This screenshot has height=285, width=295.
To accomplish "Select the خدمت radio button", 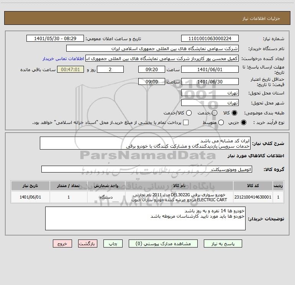I will coord(215,113).
